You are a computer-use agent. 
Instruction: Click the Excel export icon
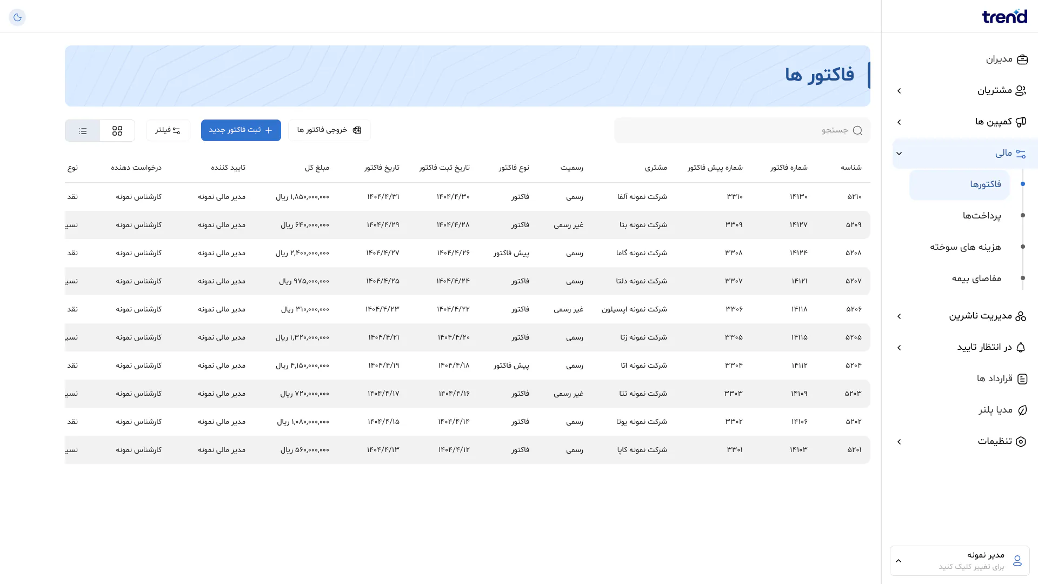point(357,130)
